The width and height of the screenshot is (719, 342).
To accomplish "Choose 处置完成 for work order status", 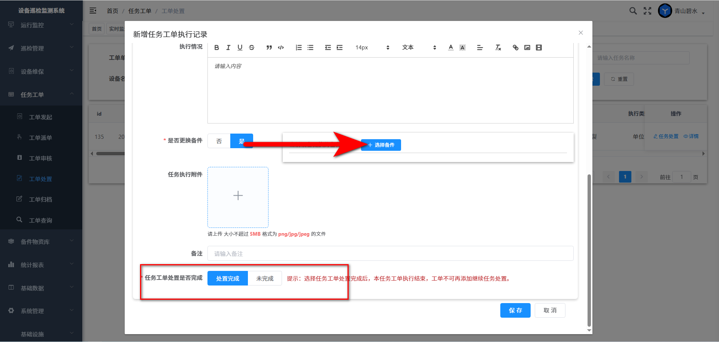I will click(x=228, y=278).
